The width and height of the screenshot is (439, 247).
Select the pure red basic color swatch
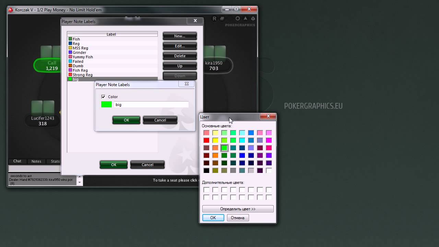tap(206, 140)
